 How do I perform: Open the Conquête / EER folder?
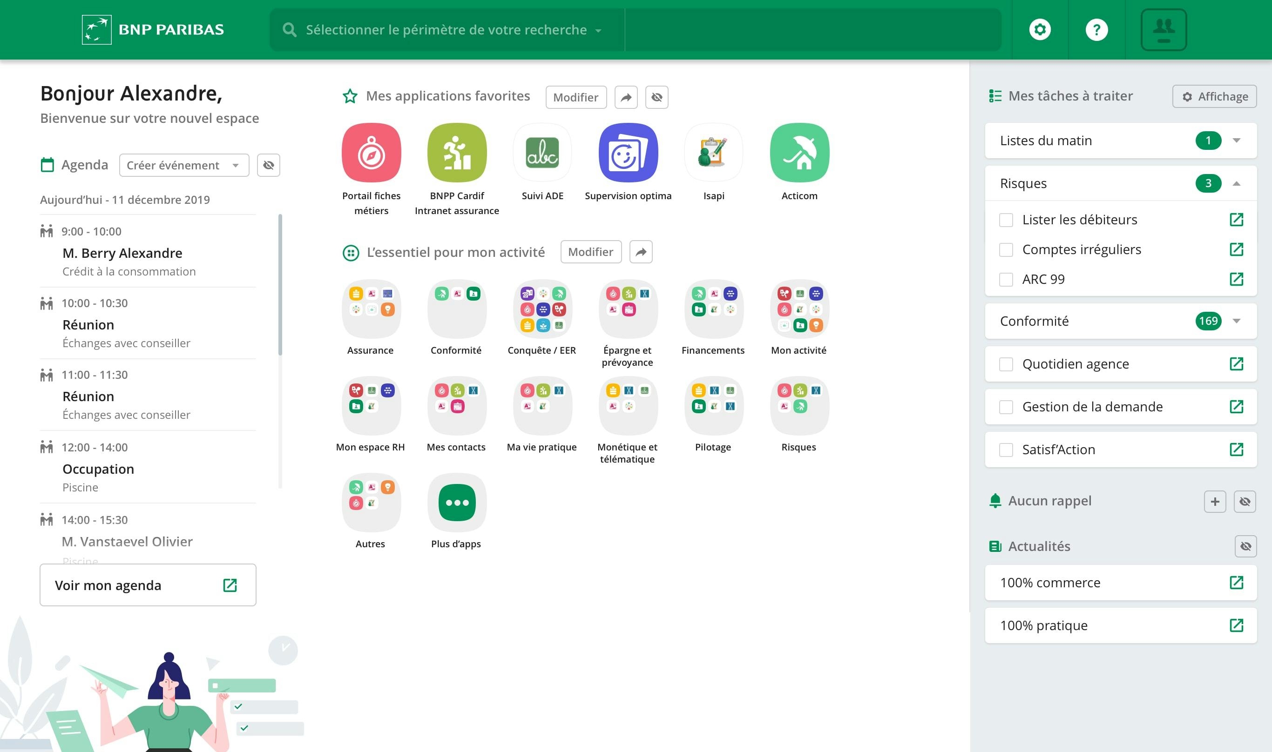click(x=542, y=309)
